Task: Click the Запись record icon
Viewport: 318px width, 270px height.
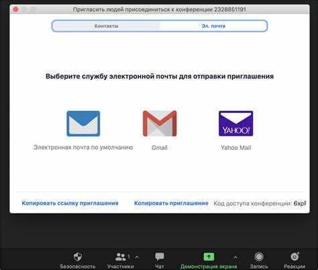Action: coord(259,257)
